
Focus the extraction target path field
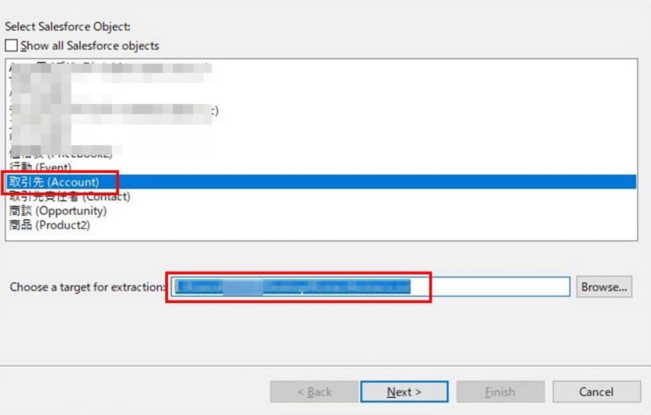pyautogui.click(x=371, y=287)
